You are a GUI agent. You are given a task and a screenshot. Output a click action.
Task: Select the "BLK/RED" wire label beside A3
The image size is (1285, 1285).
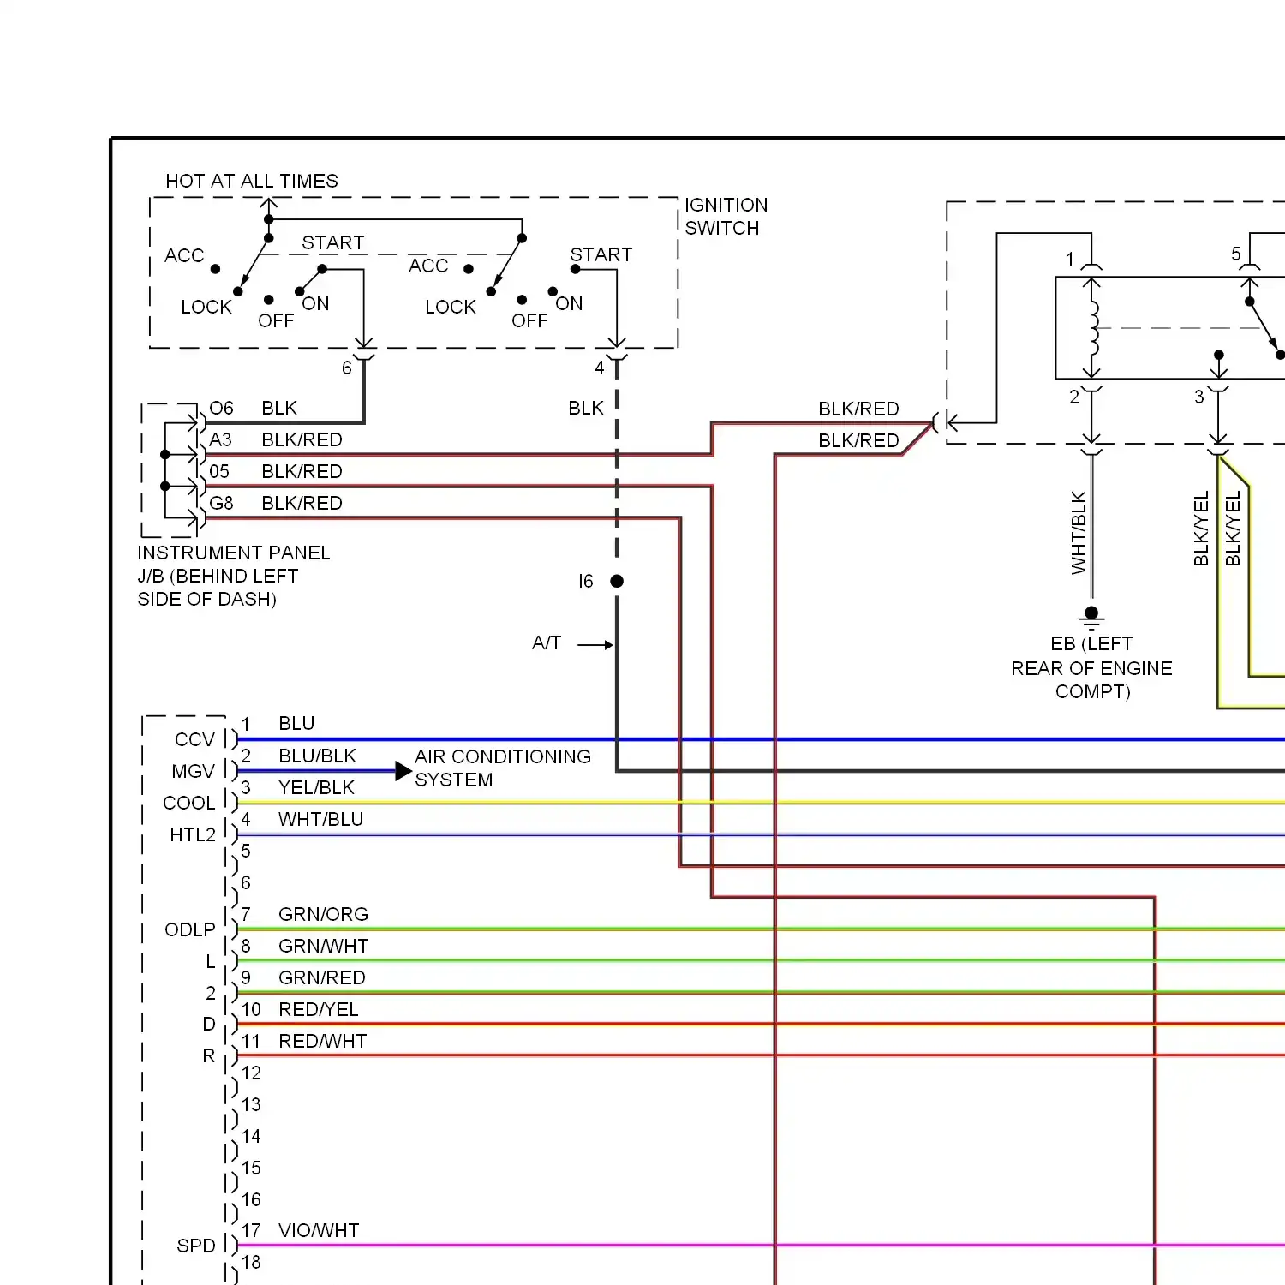tap(302, 439)
